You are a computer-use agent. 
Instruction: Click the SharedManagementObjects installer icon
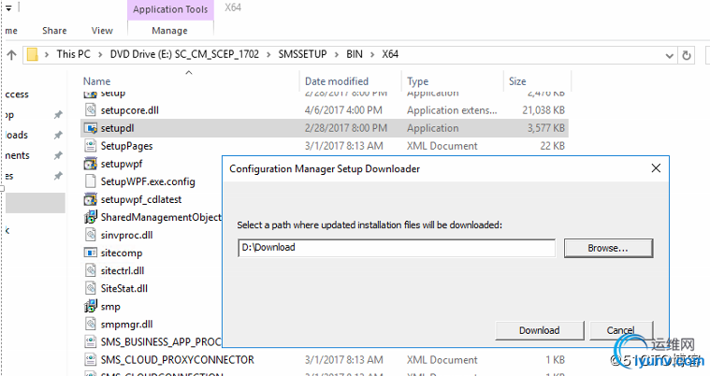[91, 217]
